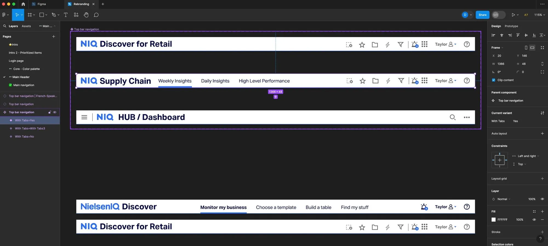Open the Login page
The height and width of the screenshot is (246, 548).
click(x=16, y=61)
